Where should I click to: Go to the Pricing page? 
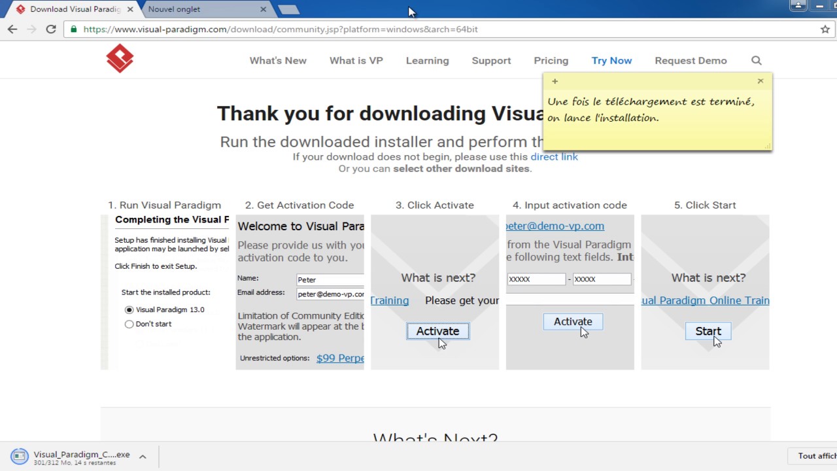click(551, 60)
